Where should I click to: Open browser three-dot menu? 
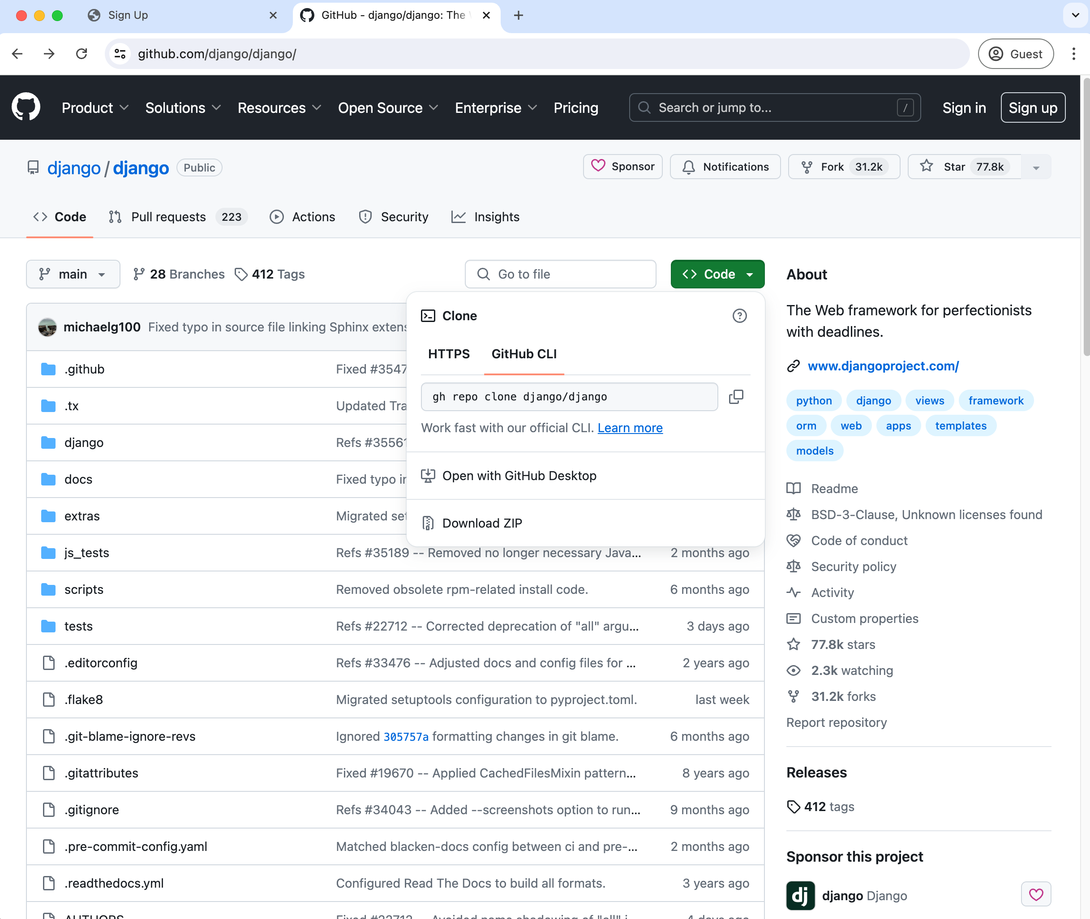coord(1074,54)
